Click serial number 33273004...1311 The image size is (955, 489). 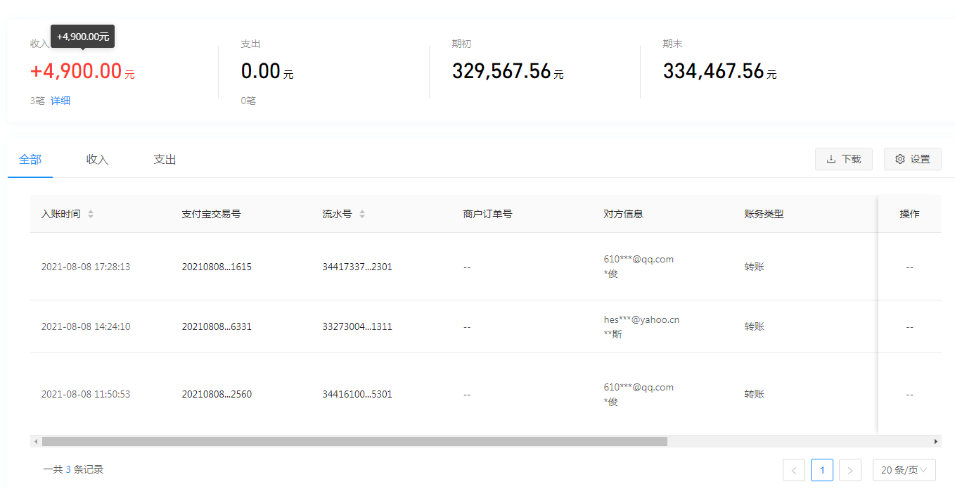tap(357, 326)
